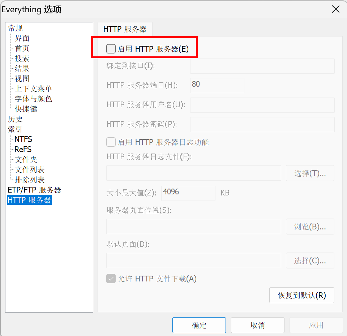The height and width of the screenshot is (336, 347).
Task: Switch to ETP/FTP 服务器 settings
Action: [x=34, y=190]
